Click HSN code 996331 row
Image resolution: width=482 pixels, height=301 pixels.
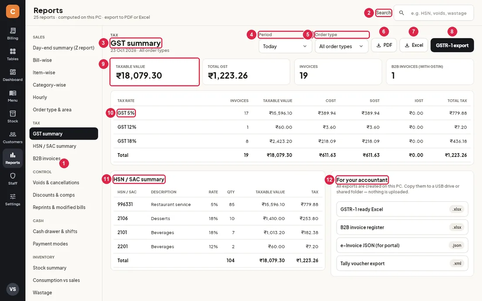(x=218, y=204)
